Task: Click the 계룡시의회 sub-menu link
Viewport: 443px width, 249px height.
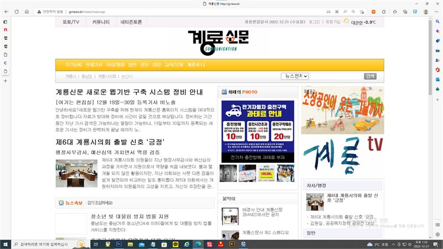Action: click(x=107, y=76)
